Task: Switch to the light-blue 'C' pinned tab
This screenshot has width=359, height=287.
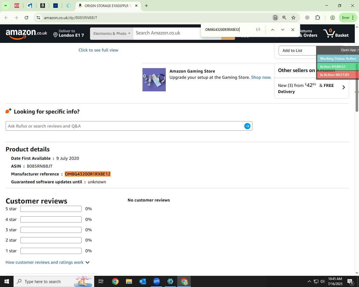Action: pos(68,6)
